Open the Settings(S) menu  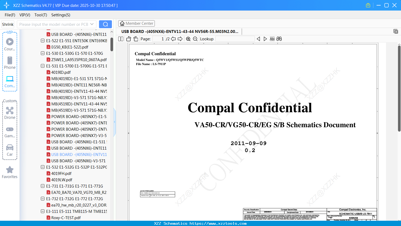[x=61, y=15]
